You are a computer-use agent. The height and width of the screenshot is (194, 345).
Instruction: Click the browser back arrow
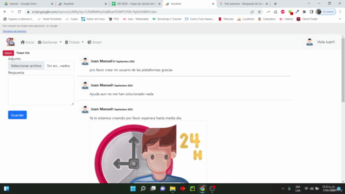pos(5,12)
